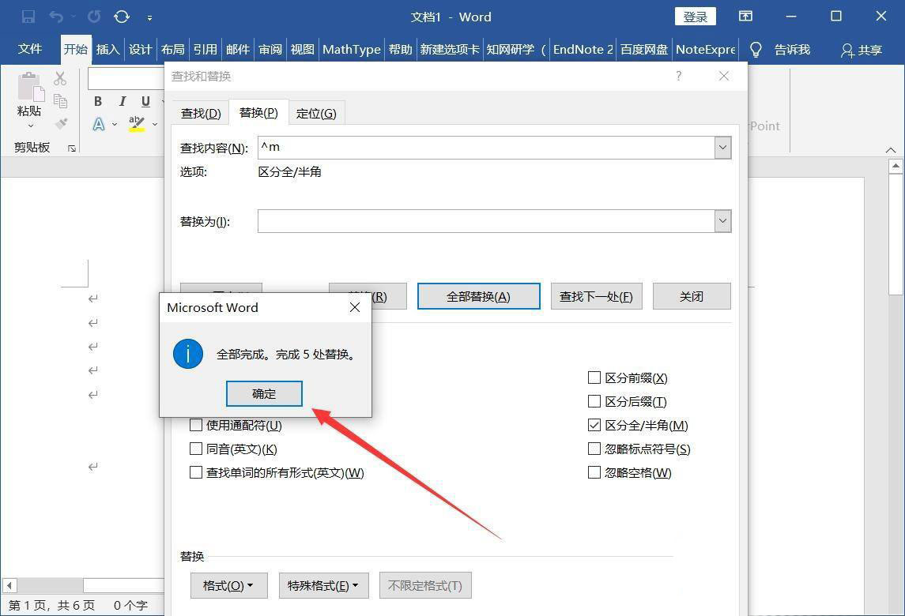This screenshot has height=616, width=905.
Task: Enable the 忽略空格 checkbox
Action: pos(594,472)
